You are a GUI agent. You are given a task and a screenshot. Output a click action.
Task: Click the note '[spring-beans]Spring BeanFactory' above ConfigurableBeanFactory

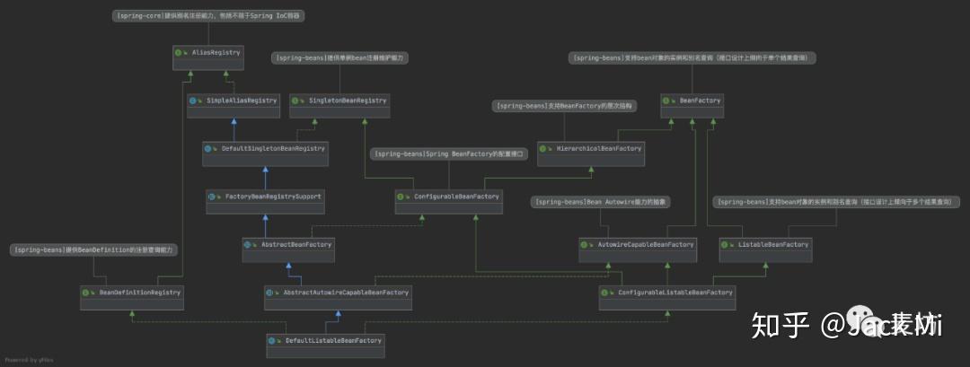[x=449, y=154]
